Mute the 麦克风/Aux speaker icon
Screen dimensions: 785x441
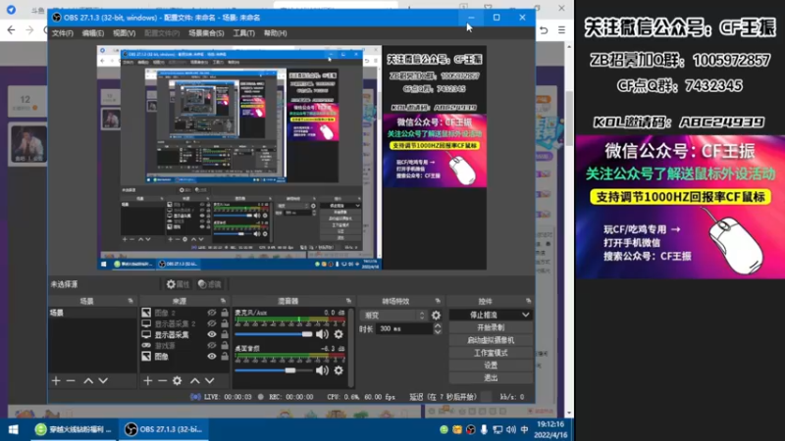(323, 334)
